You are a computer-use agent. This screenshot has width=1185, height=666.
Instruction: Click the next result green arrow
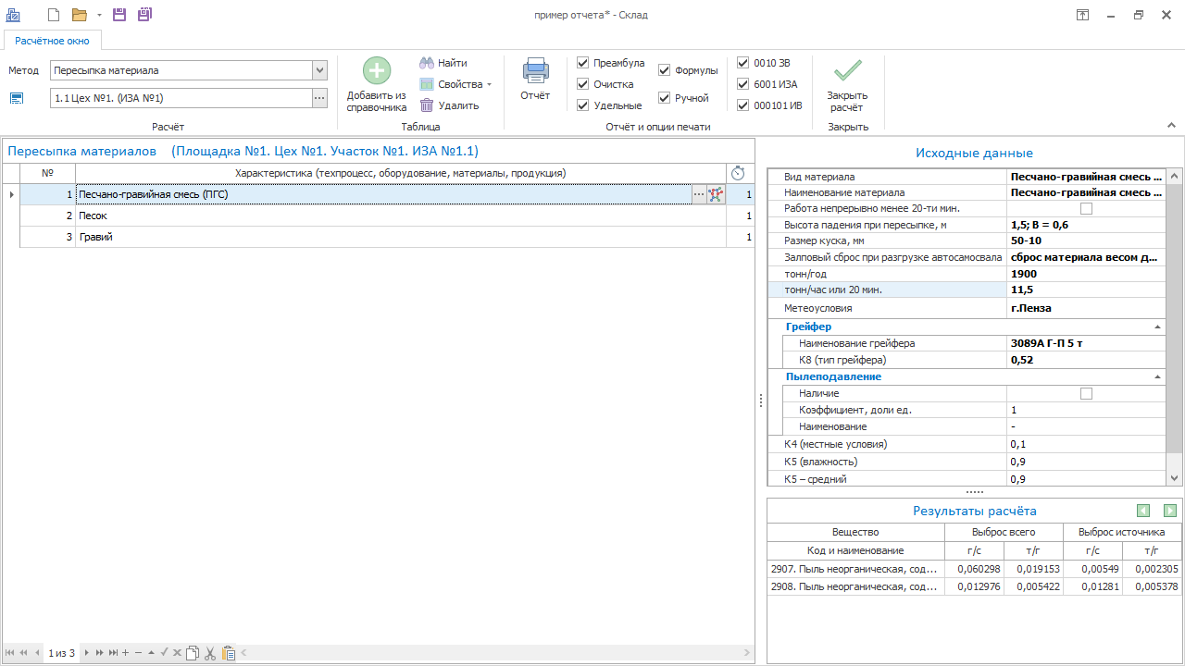coord(1170,511)
